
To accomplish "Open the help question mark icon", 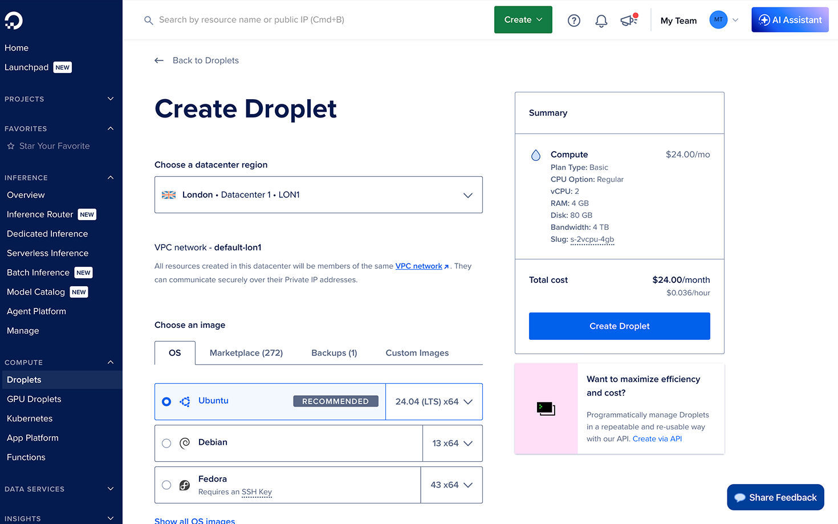I will (x=574, y=21).
